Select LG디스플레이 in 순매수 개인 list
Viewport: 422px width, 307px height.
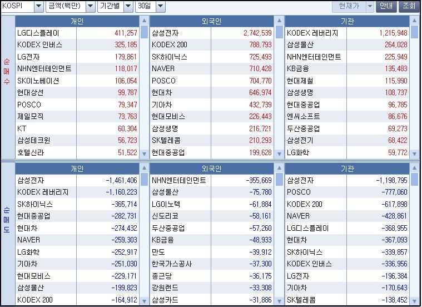tap(38, 33)
